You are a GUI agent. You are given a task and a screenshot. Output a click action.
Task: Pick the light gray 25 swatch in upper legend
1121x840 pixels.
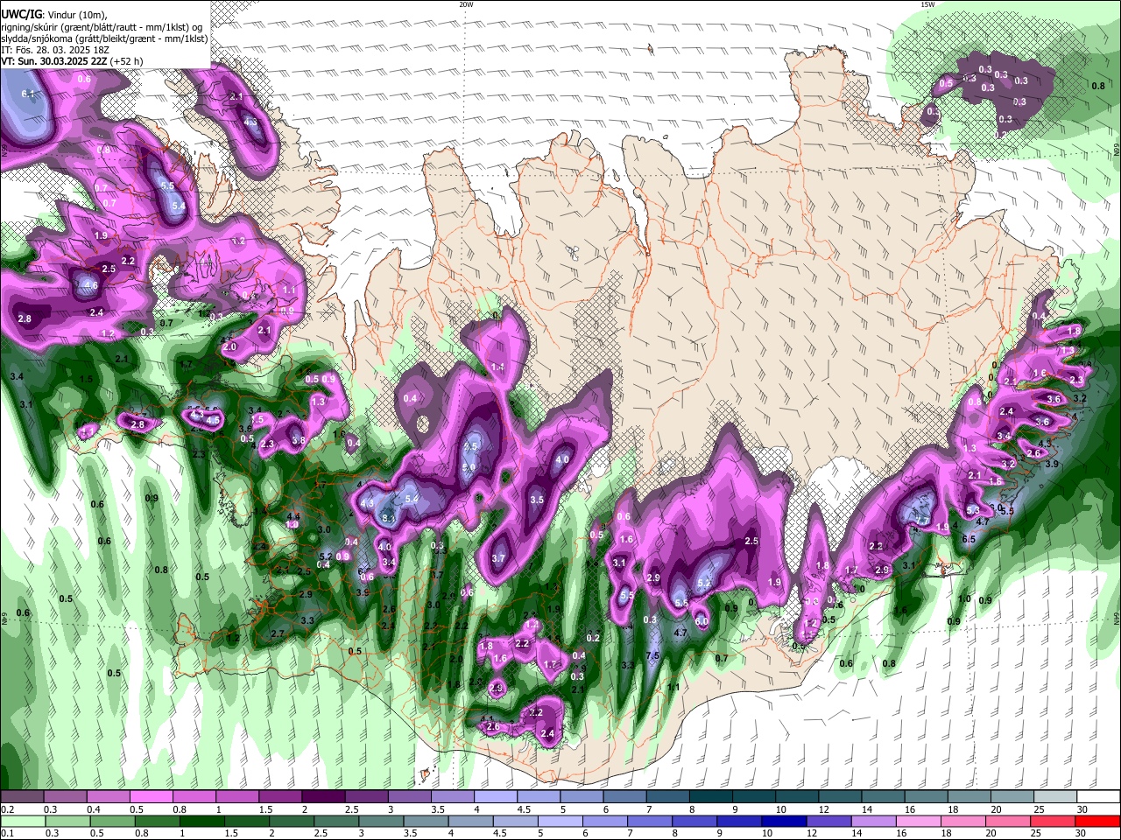click(1055, 797)
